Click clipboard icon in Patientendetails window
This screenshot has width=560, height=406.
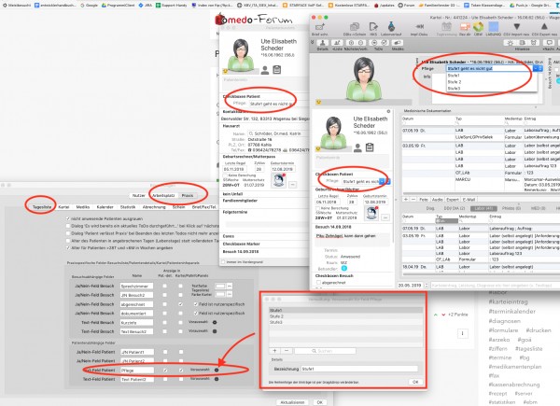pos(277,70)
